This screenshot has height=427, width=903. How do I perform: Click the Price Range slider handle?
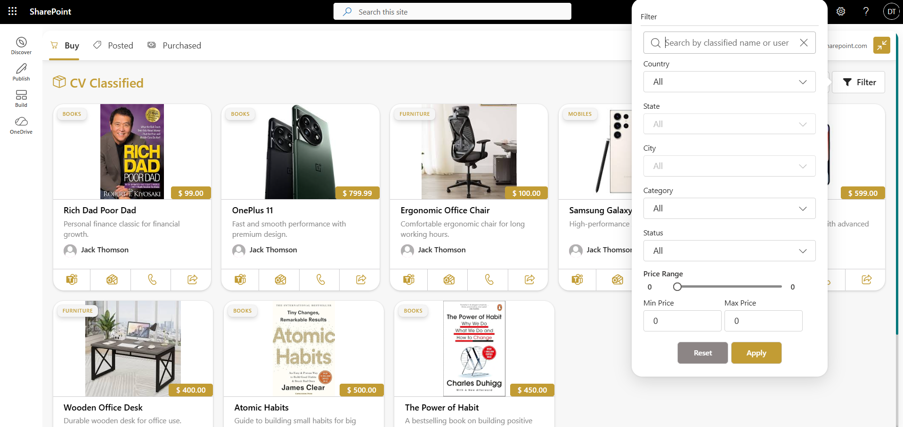(677, 287)
